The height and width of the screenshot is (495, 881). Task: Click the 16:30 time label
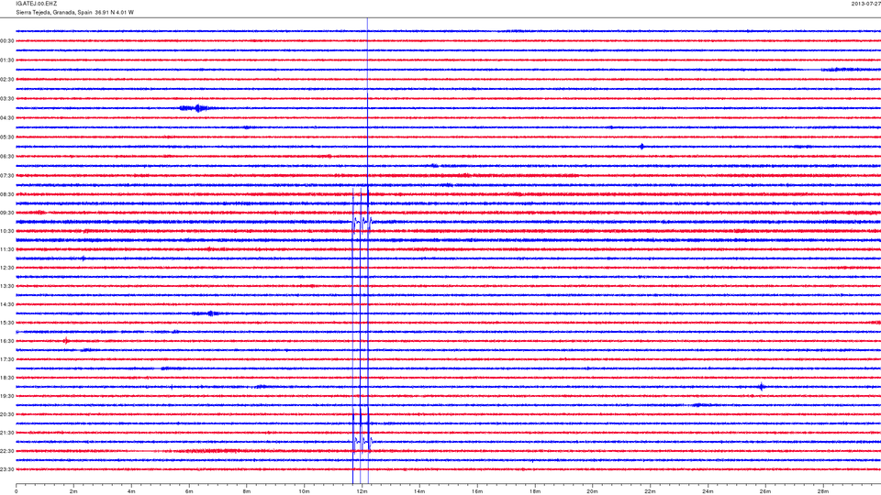coord(7,341)
